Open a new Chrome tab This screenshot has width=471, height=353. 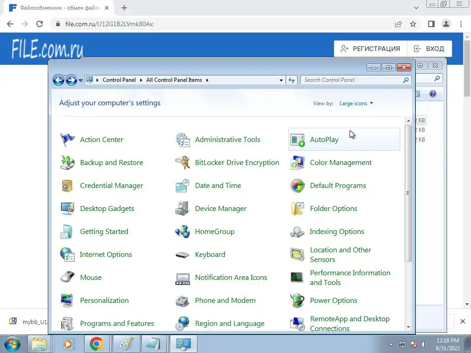[x=124, y=8]
